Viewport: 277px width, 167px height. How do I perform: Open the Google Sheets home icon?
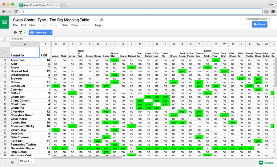5,22
